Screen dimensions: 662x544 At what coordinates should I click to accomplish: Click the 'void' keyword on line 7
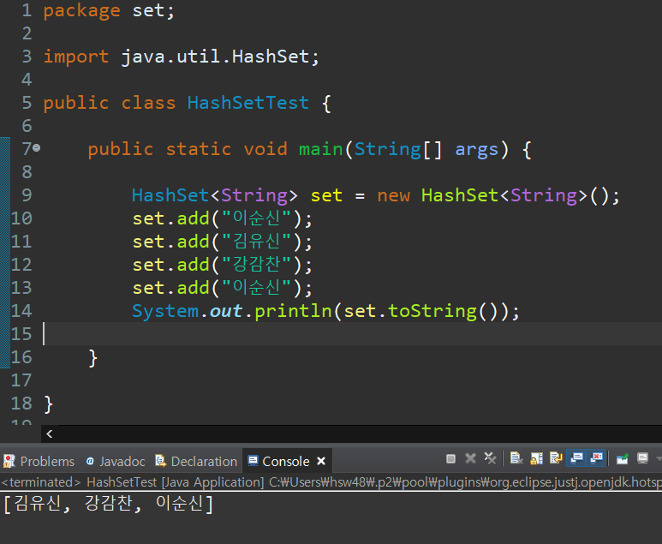pos(265,149)
